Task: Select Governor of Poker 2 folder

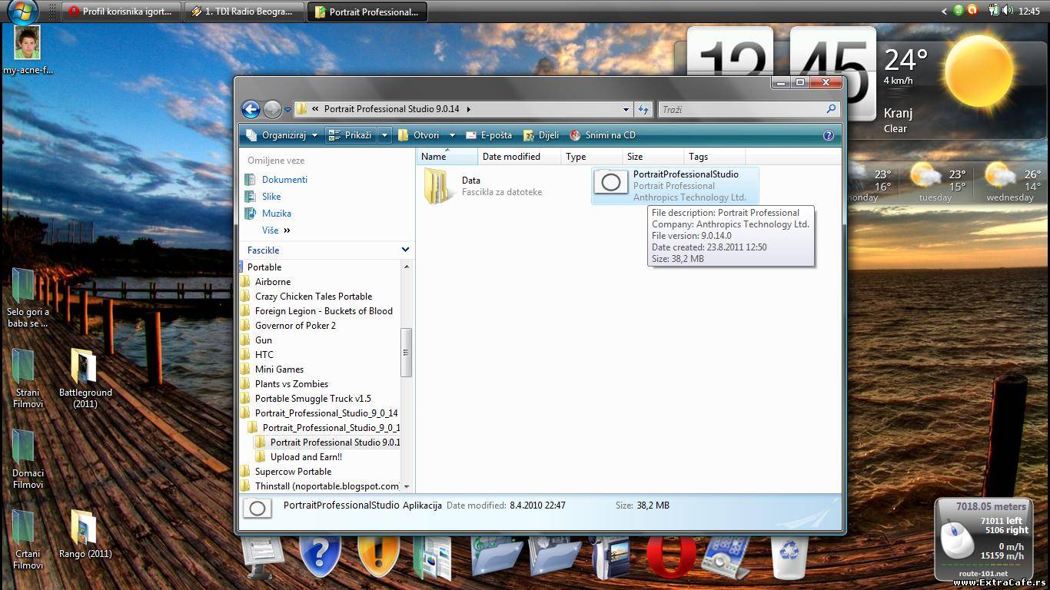Action: (x=295, y=326)
